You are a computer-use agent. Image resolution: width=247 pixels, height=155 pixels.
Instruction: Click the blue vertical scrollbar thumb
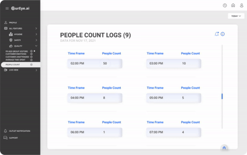(222, 96)
